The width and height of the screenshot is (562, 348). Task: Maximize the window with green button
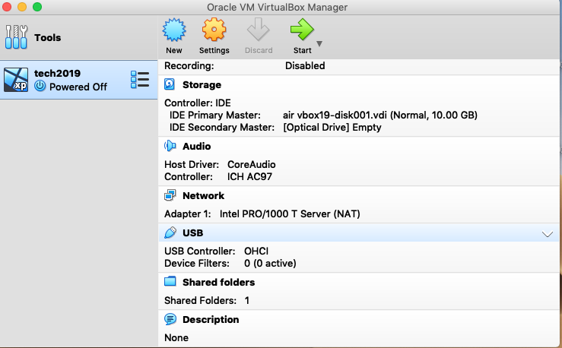[37, 7]
